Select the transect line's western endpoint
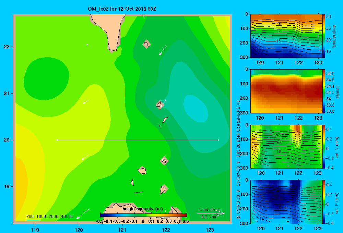 click(57, 140)
